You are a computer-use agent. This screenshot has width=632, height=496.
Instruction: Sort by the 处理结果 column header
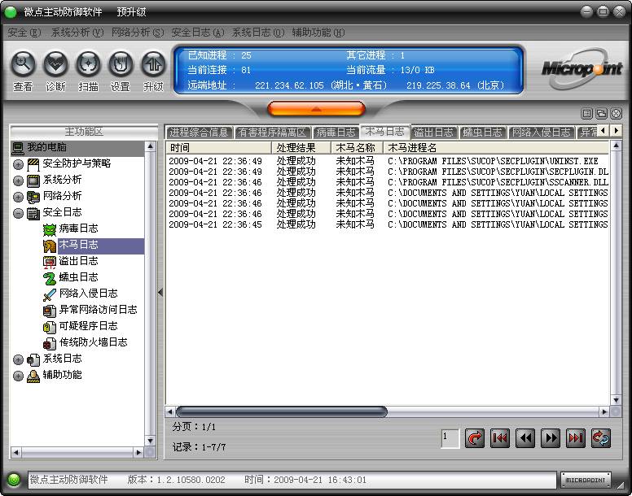(x=301, y=148)
